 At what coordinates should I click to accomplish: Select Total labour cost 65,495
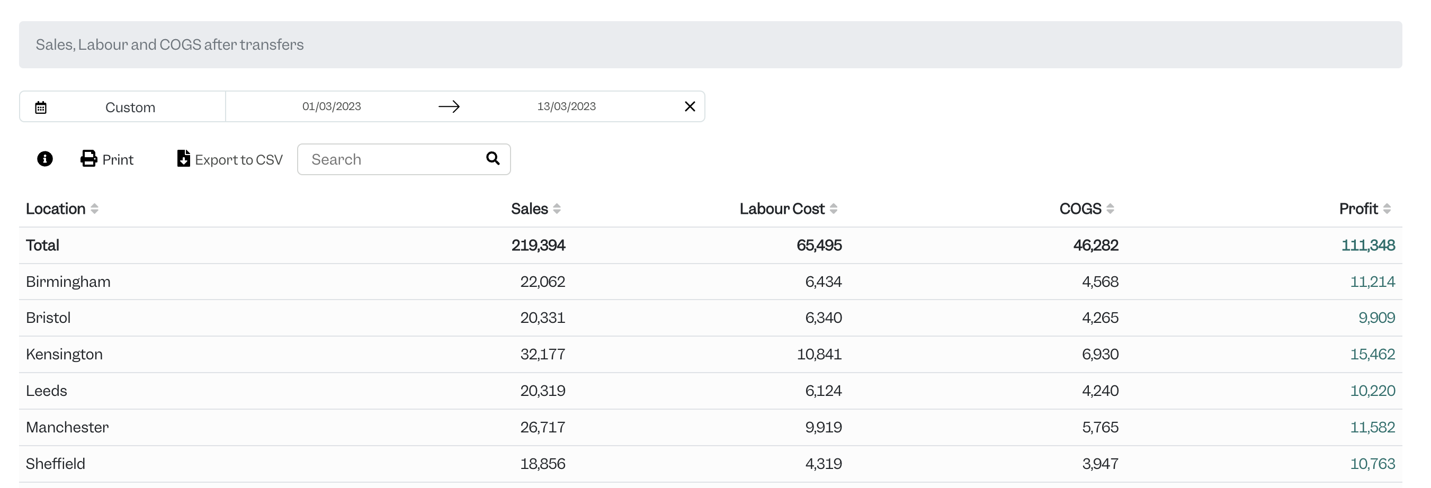click(x=819, y=246)
